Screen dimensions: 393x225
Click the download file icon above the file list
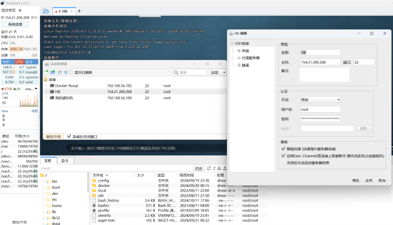[x=219, y=168]
